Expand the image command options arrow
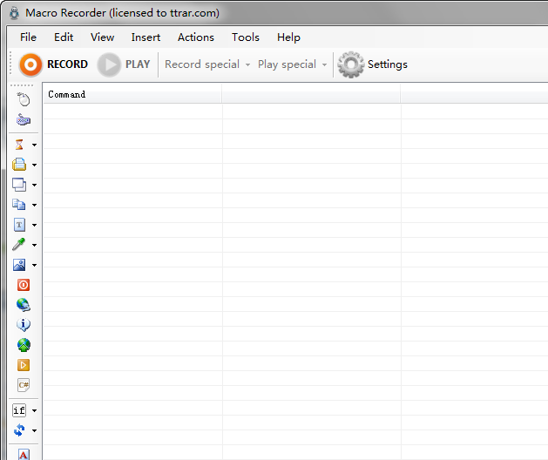Viewport: 548px width, 460px height. [34, 265]
